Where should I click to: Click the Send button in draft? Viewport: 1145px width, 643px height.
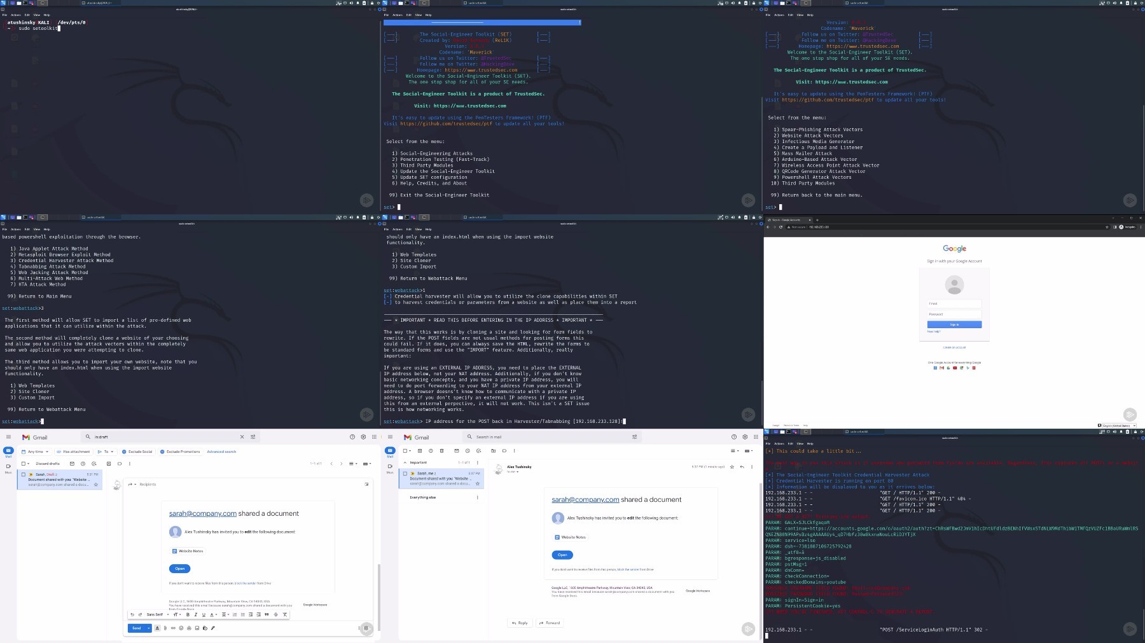[x=136, y=628]
